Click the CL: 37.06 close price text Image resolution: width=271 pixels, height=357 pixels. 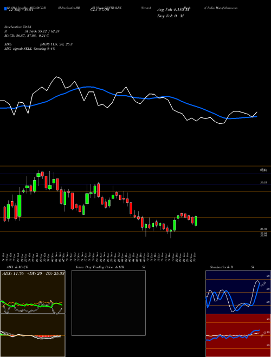pyautogui.click(x=100, y=10)
